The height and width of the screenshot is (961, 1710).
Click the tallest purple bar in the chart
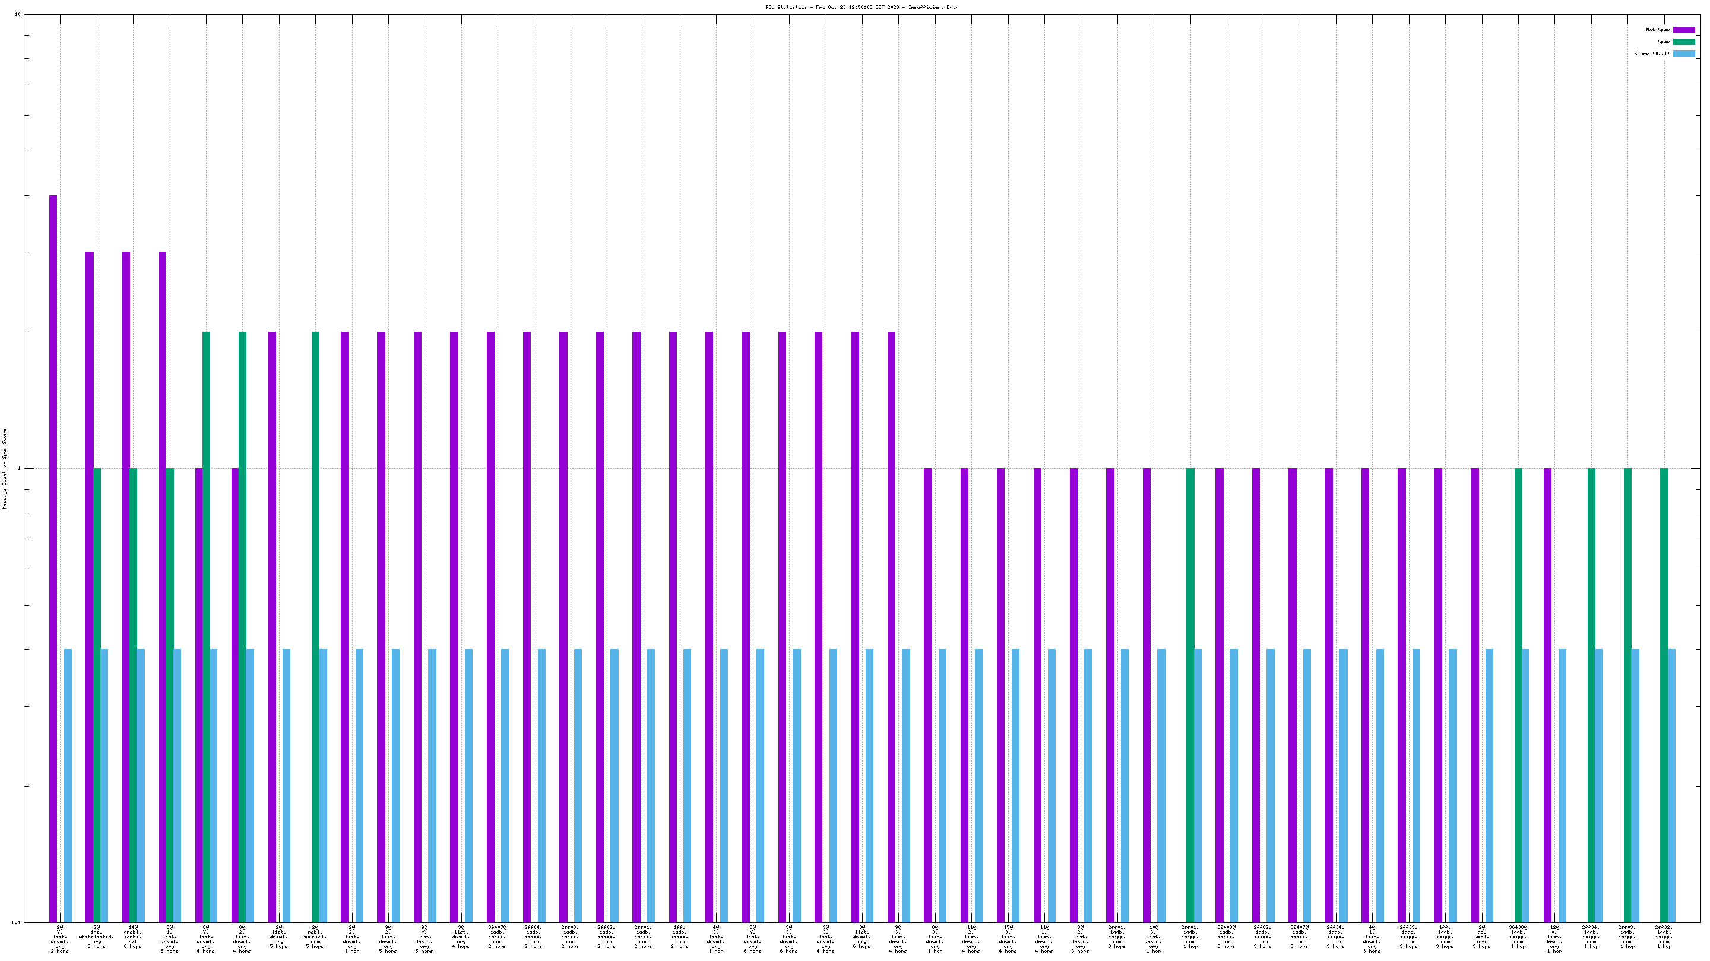point(53,557)
